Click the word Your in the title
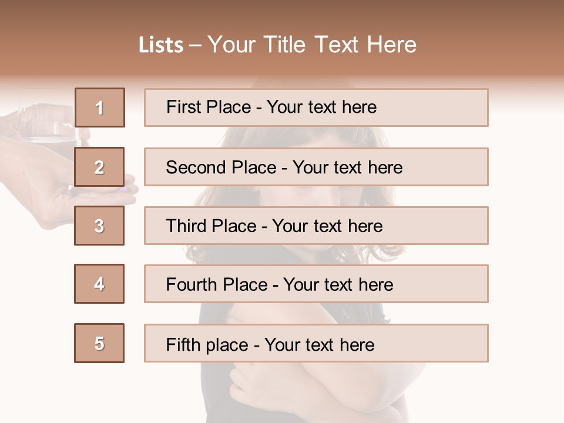The width and height of the screenshot is (564, 423). [x=231, y=45]
